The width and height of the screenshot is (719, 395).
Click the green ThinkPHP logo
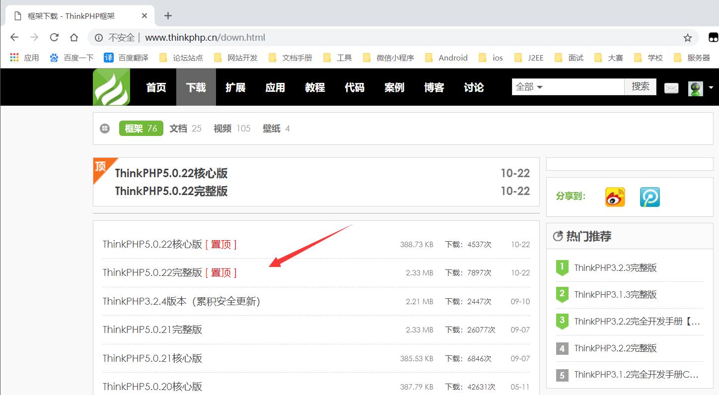pyautogui.click(x=111, y=87)
